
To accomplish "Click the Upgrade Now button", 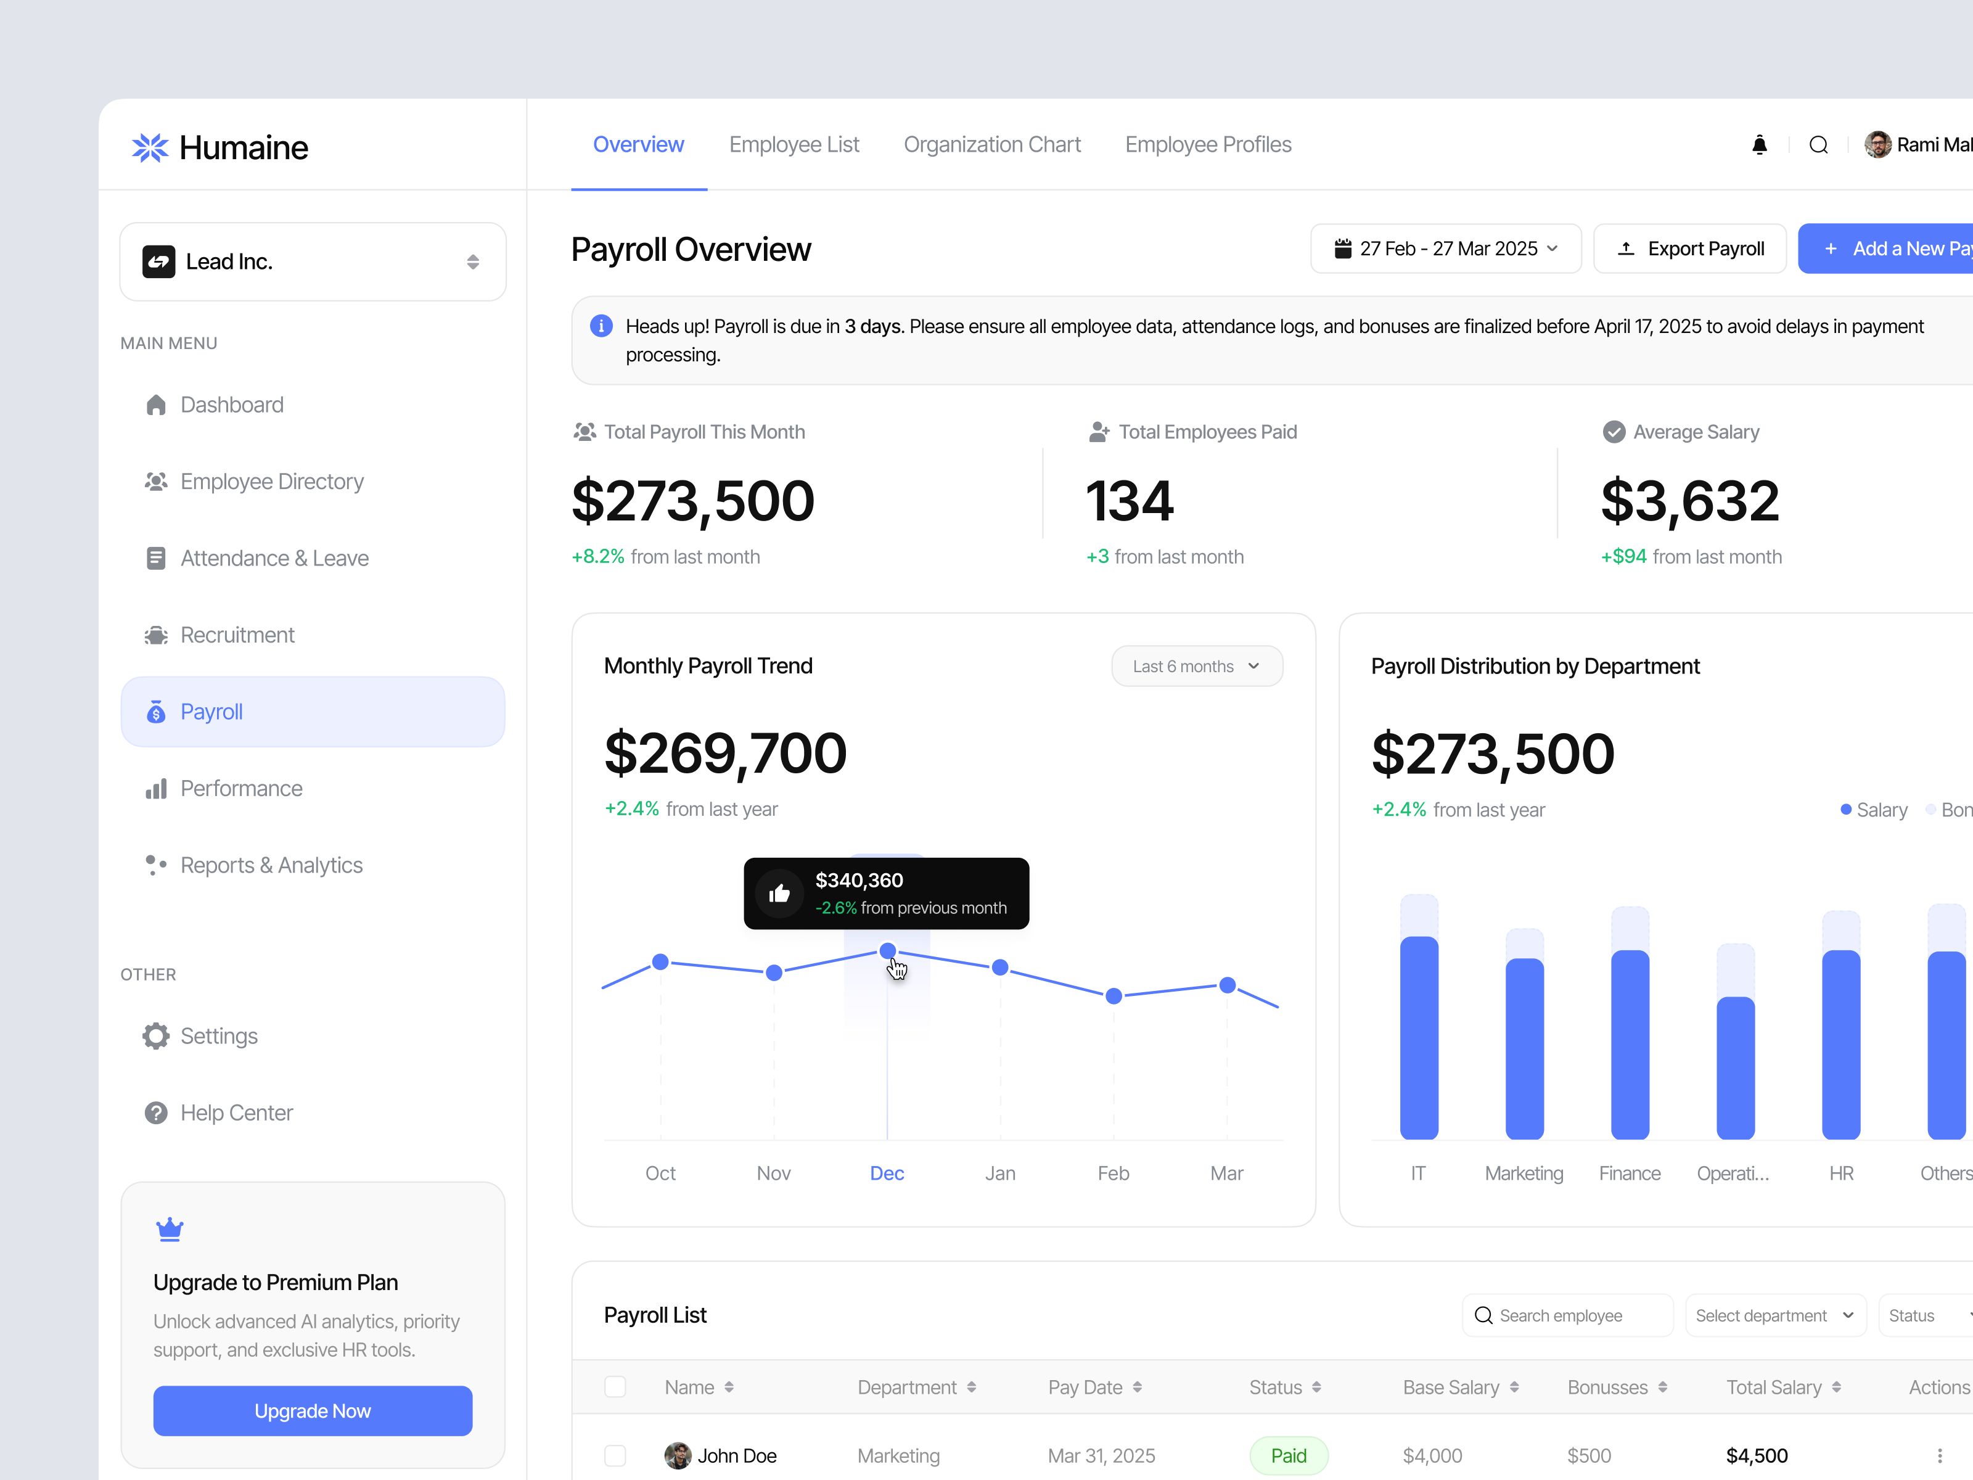I will [x=312, y=1410].
